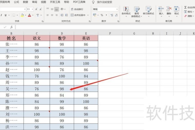The image size is (195, 130).
Task: Toggle center horizontal alignment
Action: click(x=52, y=15)
